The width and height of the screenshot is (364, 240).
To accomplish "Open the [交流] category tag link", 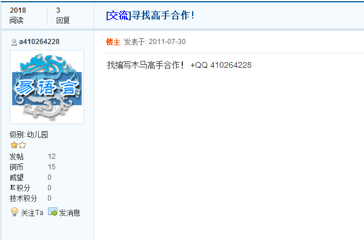I will click(x=119, y=16).
